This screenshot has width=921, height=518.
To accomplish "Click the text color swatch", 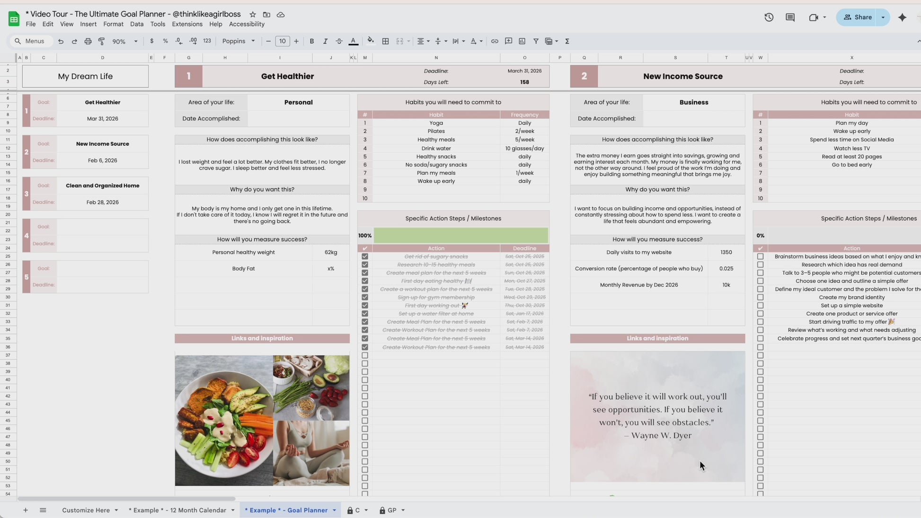I will point(353,41).
